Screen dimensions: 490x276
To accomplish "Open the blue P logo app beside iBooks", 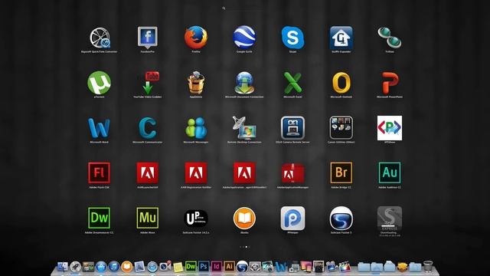I will pyautogui.click(x=292, y=218).
